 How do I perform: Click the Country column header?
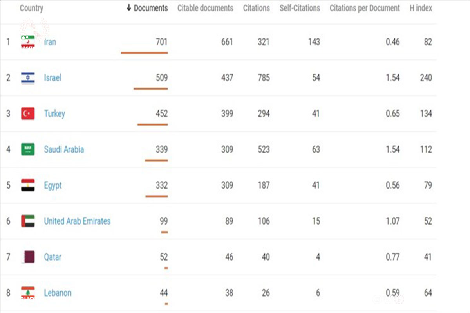[x=31, y=8]
